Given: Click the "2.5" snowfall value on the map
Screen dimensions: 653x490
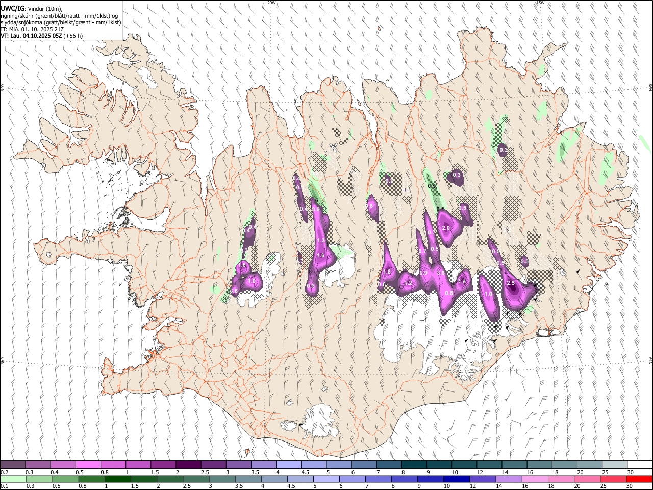Looking at the screenshot, I should click(x=511, y=283).
